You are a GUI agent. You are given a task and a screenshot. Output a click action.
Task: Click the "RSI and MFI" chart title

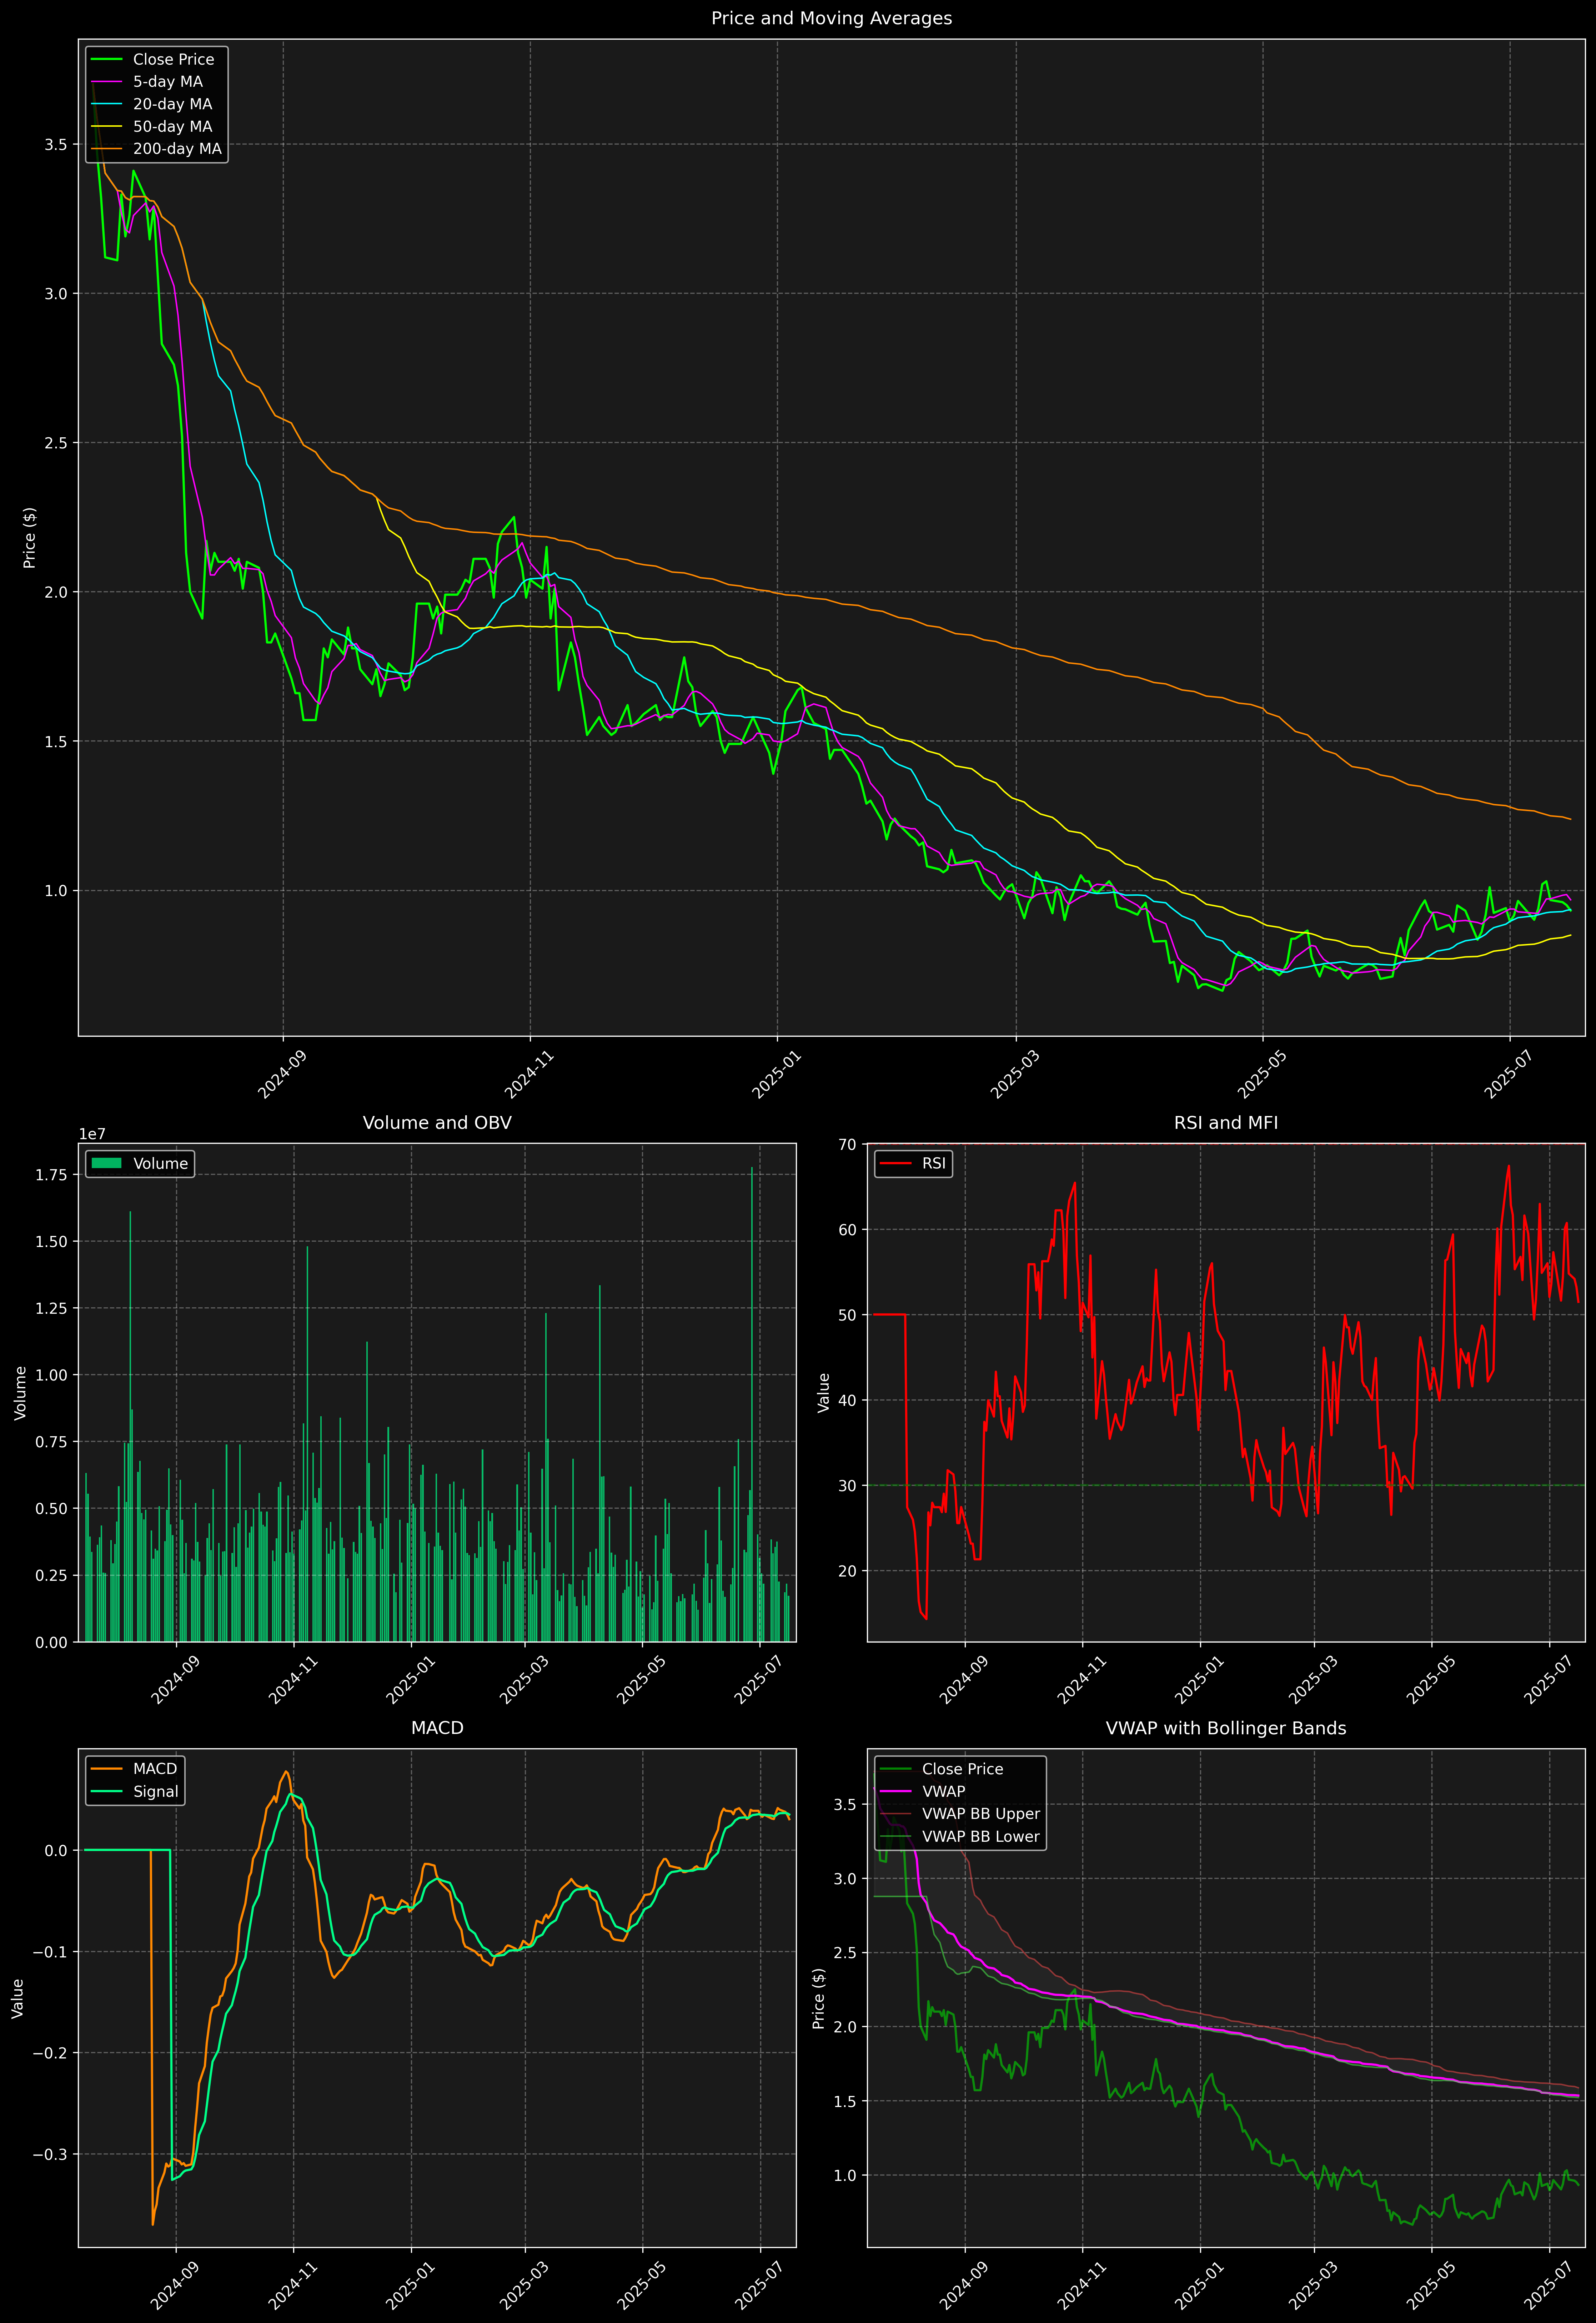[x=1226, y=1122]
